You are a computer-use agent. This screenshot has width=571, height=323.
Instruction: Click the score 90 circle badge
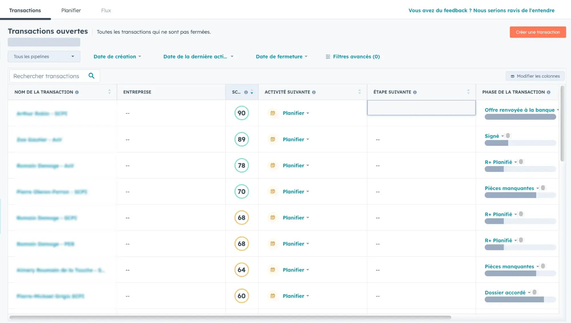[241, 113]
